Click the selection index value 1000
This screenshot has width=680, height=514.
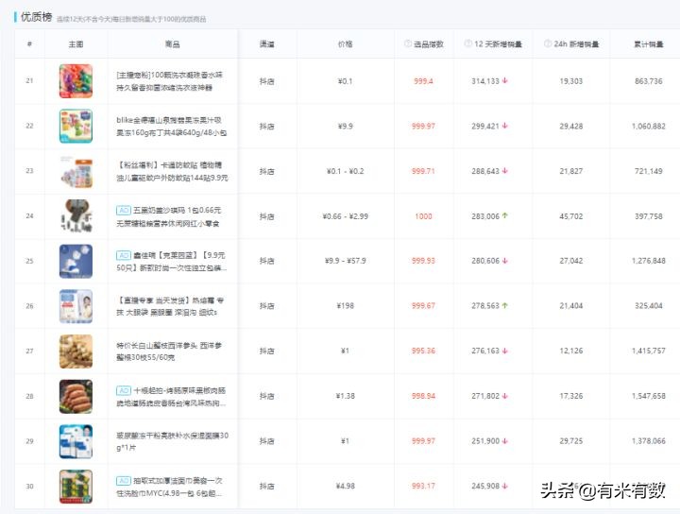click(x=423, y=216)
